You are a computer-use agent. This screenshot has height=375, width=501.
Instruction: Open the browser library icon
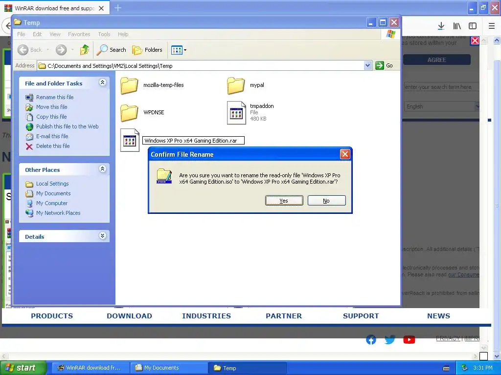coord(457,26)
